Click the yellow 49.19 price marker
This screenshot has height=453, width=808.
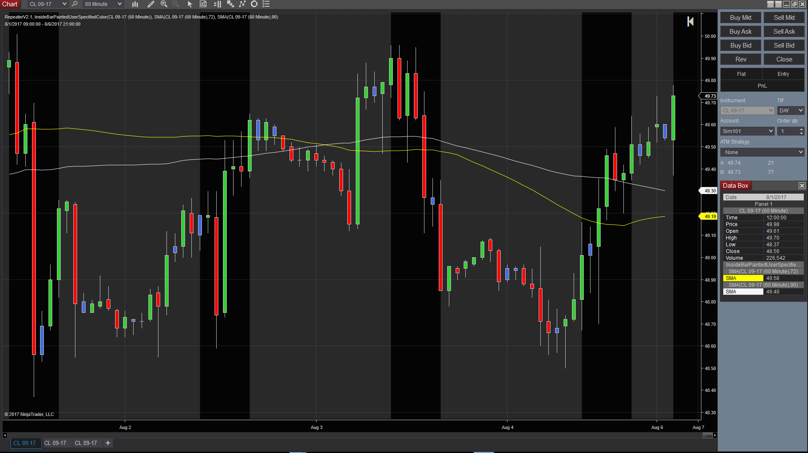pos(709,216)
